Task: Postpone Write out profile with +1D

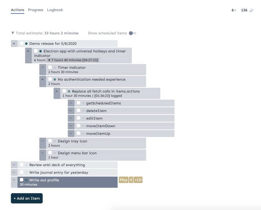Action: 138,180
